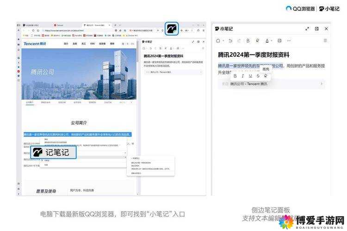Close the active 腾讯公司 browser tab
Viewport: 347px width, 231px height.
click(x=109, y=25)
